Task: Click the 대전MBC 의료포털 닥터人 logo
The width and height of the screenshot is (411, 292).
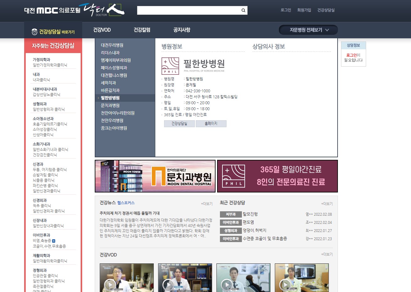Action: pyautogui.click(x=74, y=10)
